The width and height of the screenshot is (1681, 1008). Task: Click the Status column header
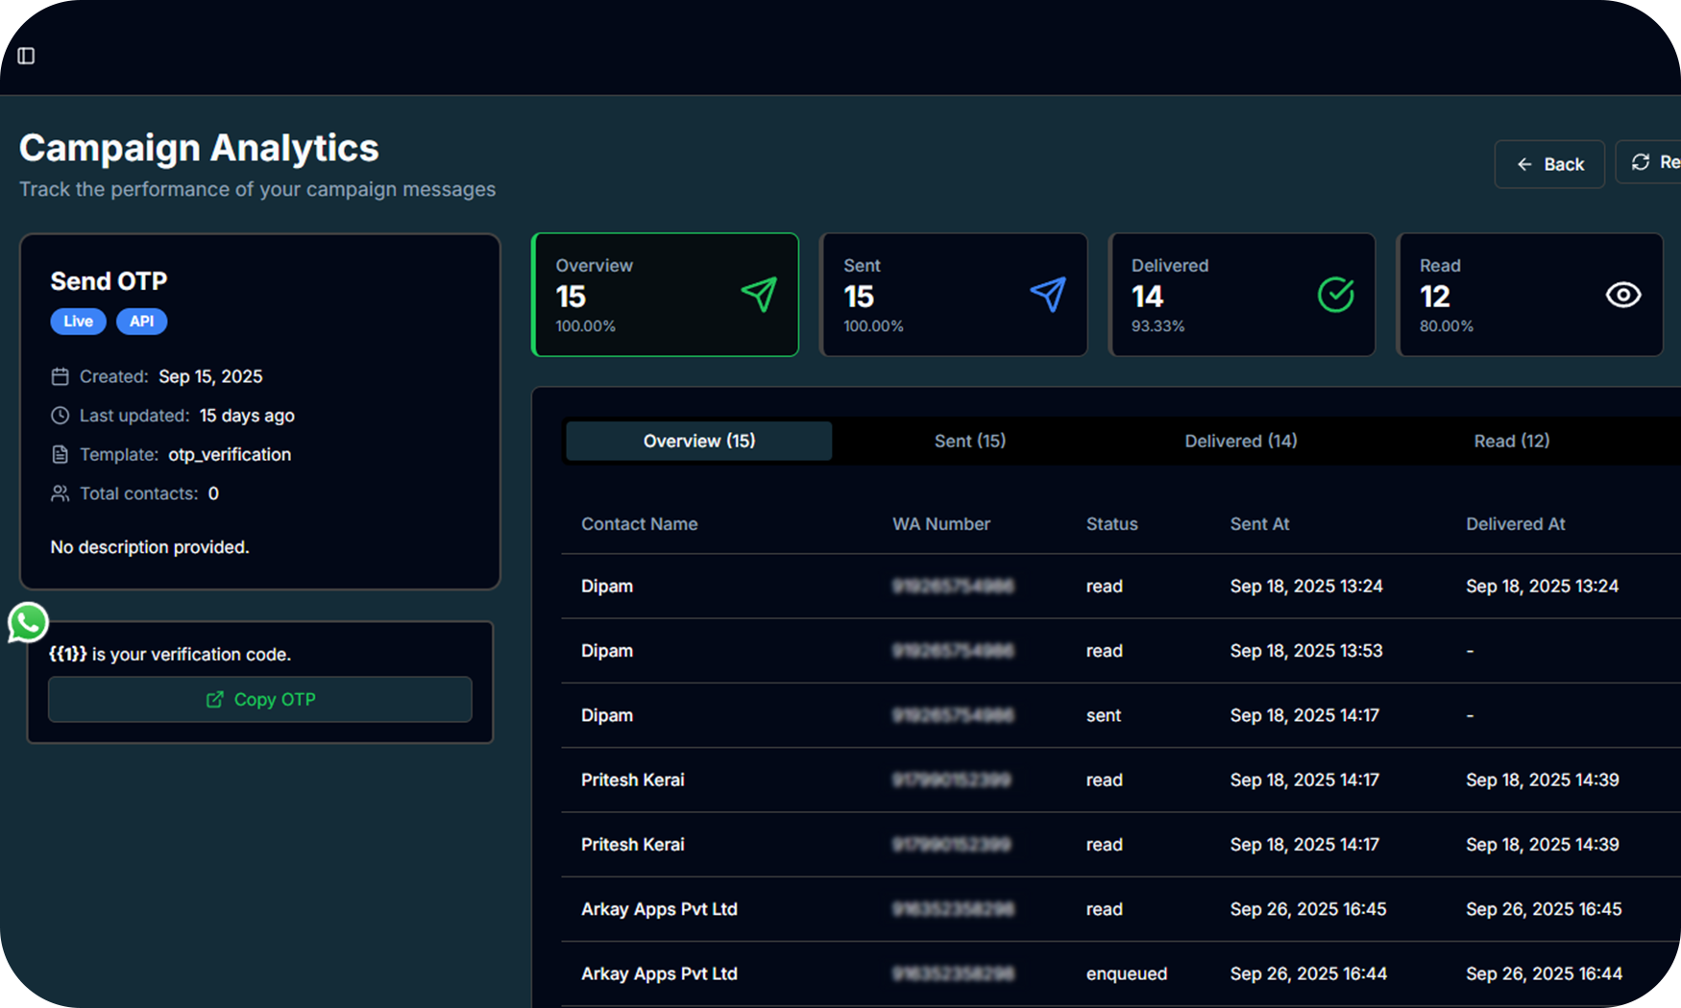click(1111, 524)
